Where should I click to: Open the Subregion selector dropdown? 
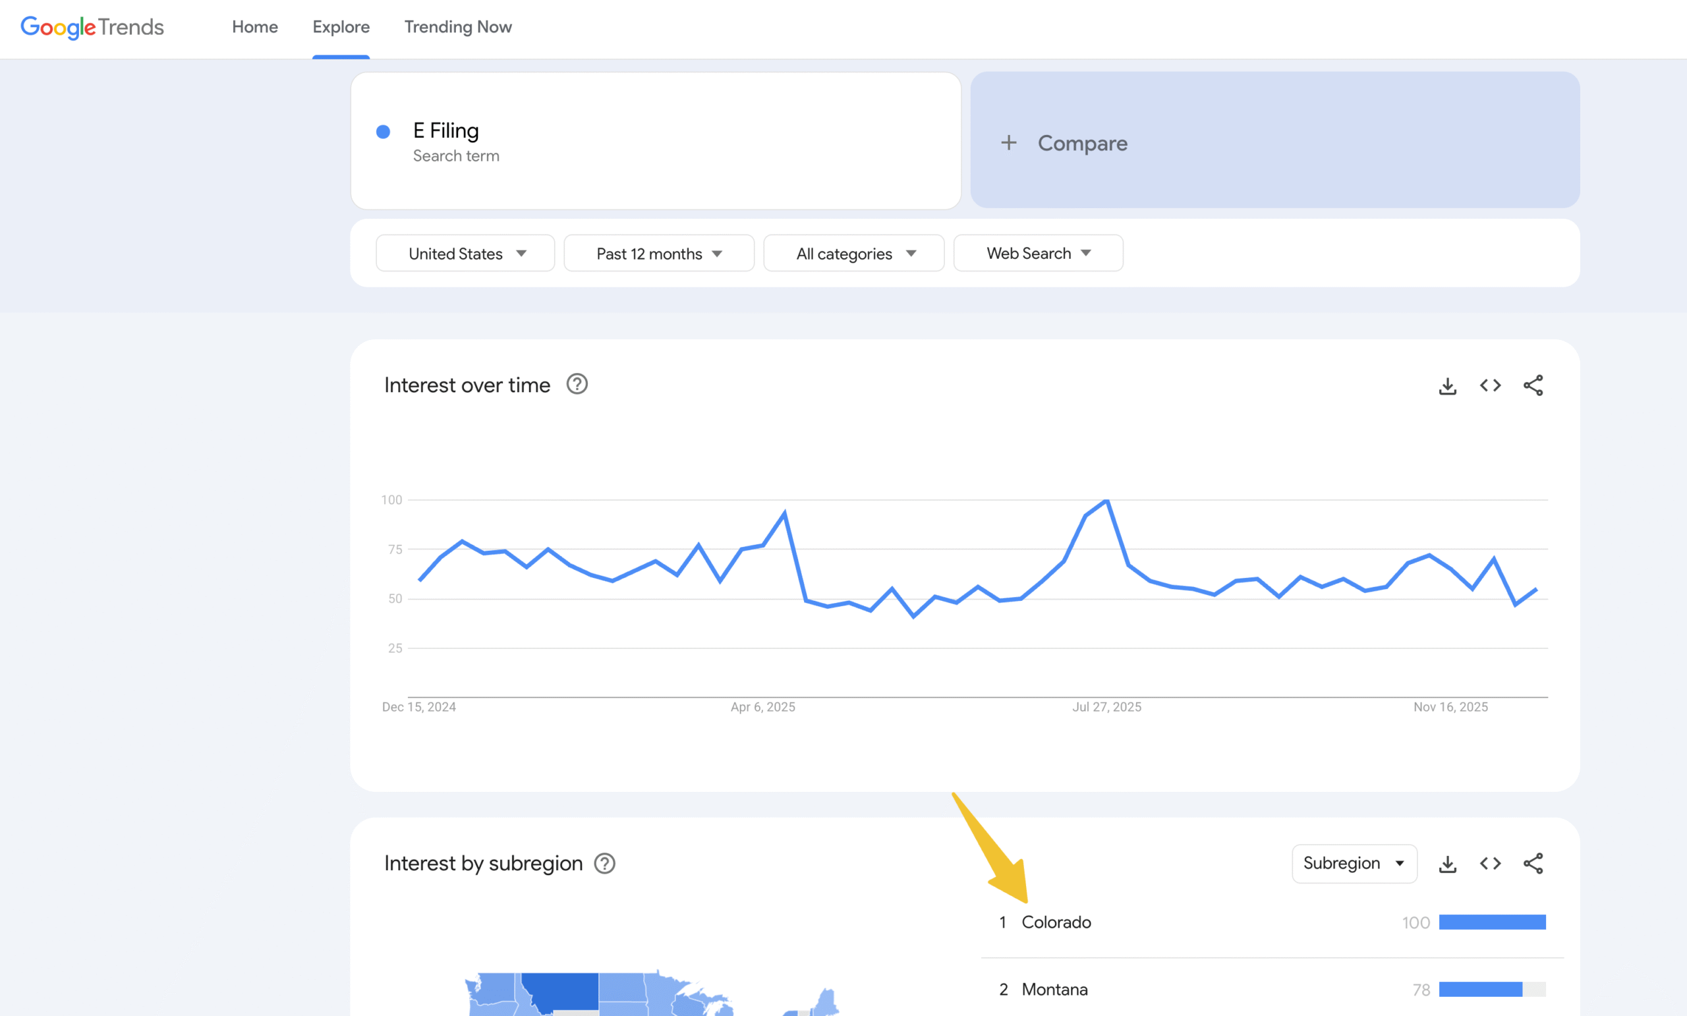point(1353,863)
